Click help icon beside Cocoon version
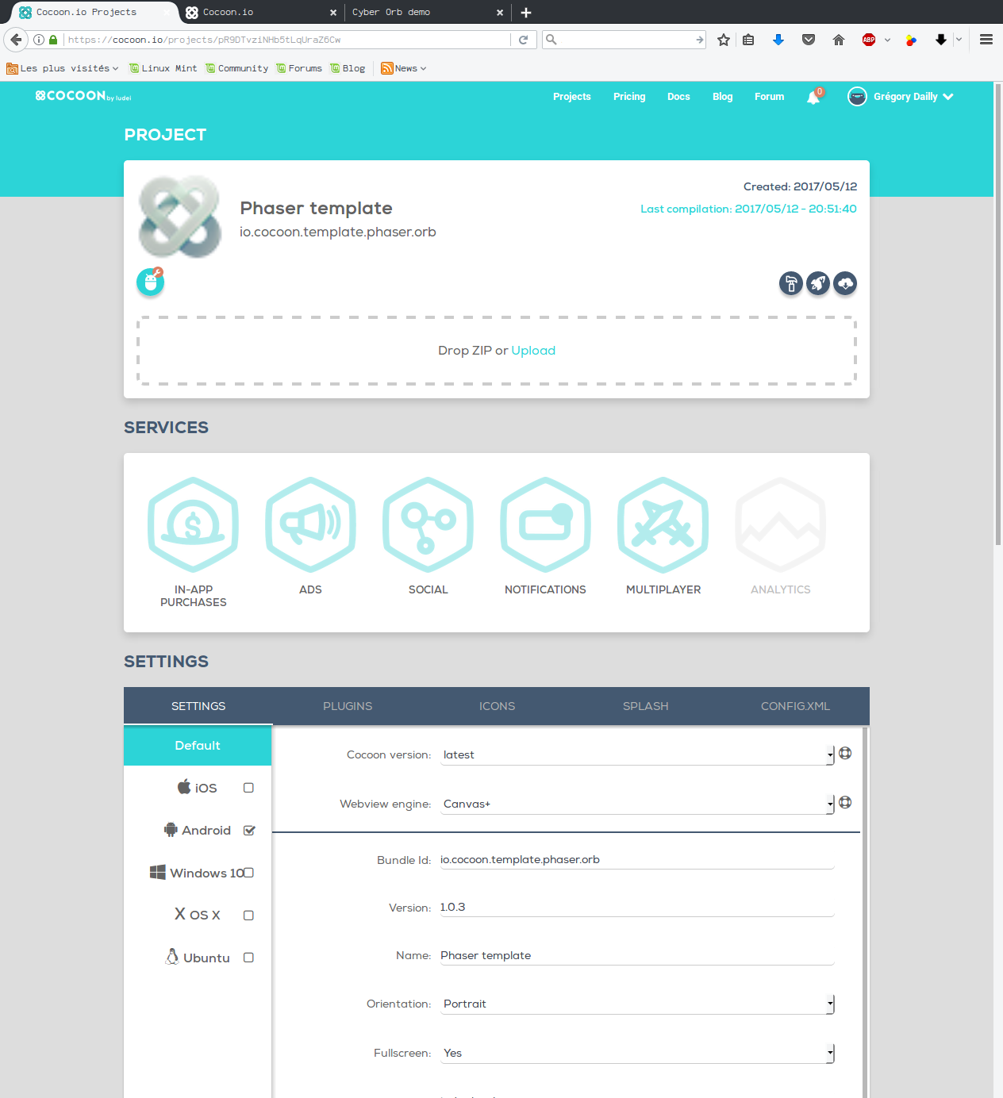The image size is (1003, 1098). (845, 753)
